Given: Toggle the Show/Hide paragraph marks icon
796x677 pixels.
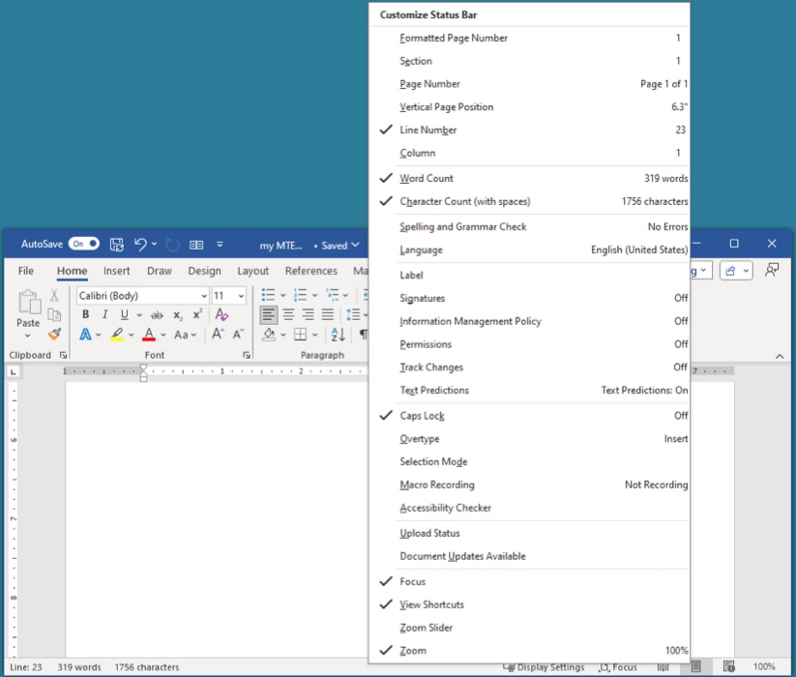Looking at the screenshot, I should click(x=364, y=335).
